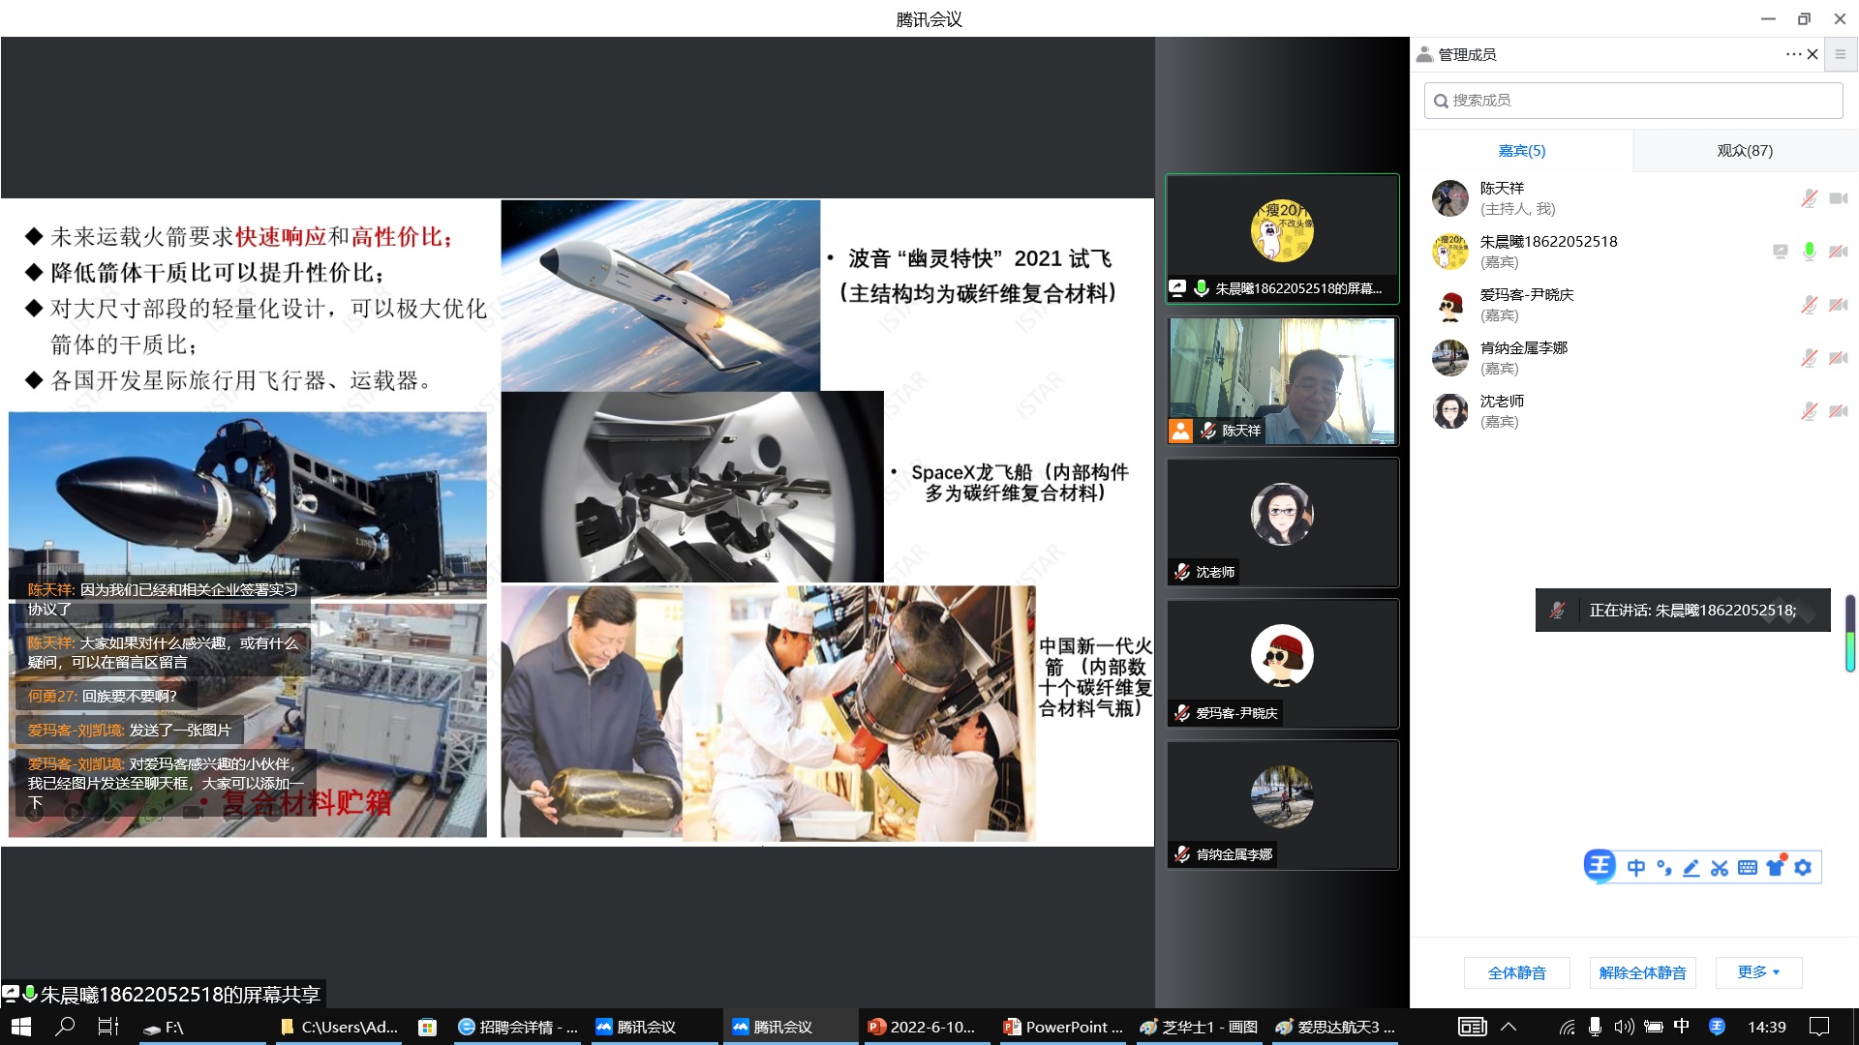
Task: Open input method settings gear icon
Action: 1803,868
